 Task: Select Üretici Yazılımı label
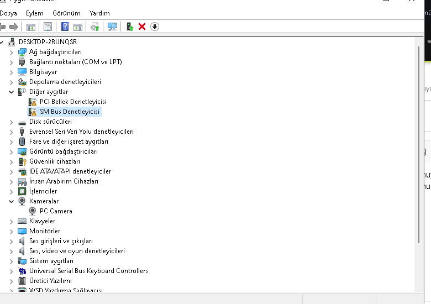coord(51,281)
